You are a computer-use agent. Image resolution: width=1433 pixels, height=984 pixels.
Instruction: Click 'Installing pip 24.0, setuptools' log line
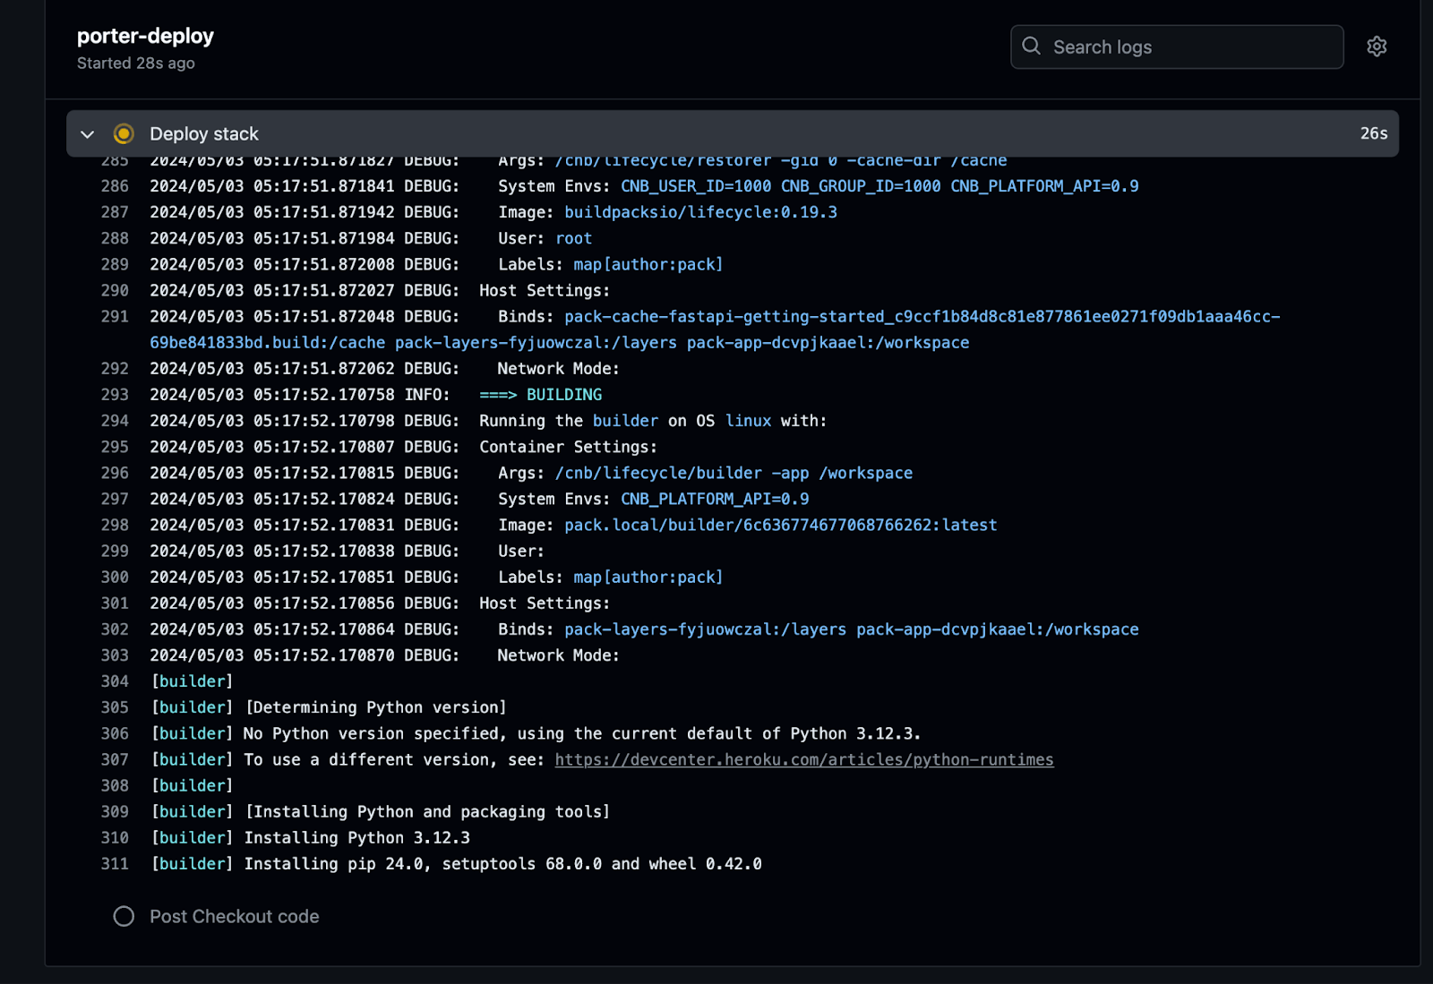click(x=503, y=864)
